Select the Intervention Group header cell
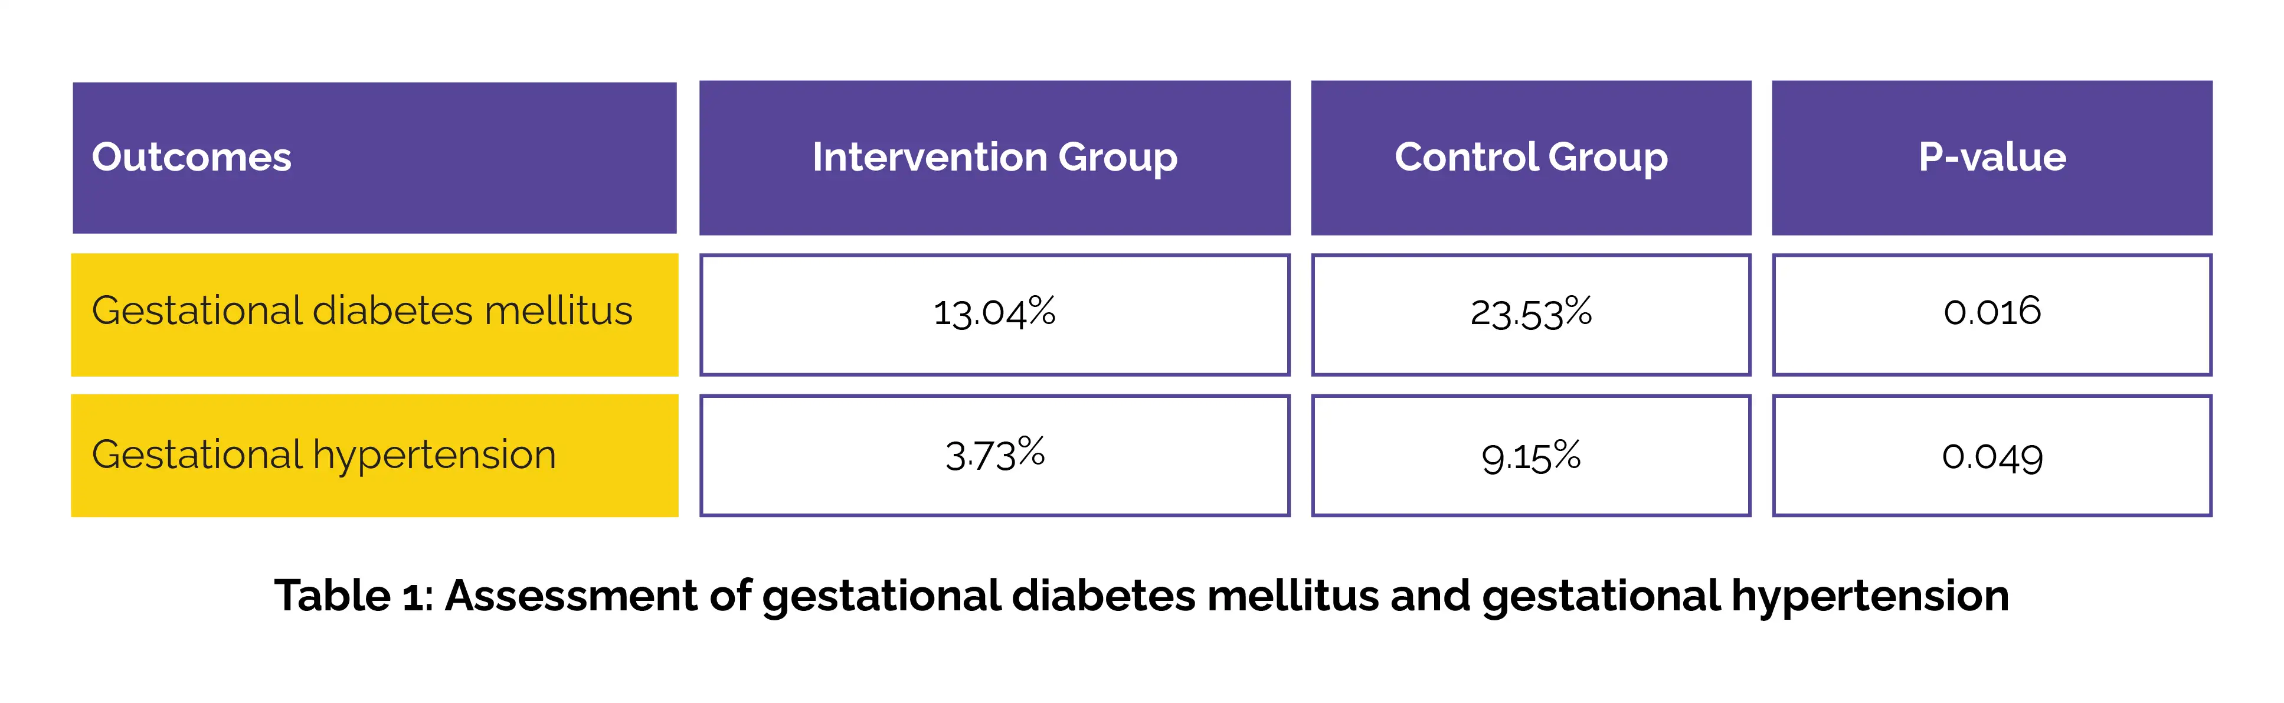This screenshot has height=703, width=2284. 994,158
